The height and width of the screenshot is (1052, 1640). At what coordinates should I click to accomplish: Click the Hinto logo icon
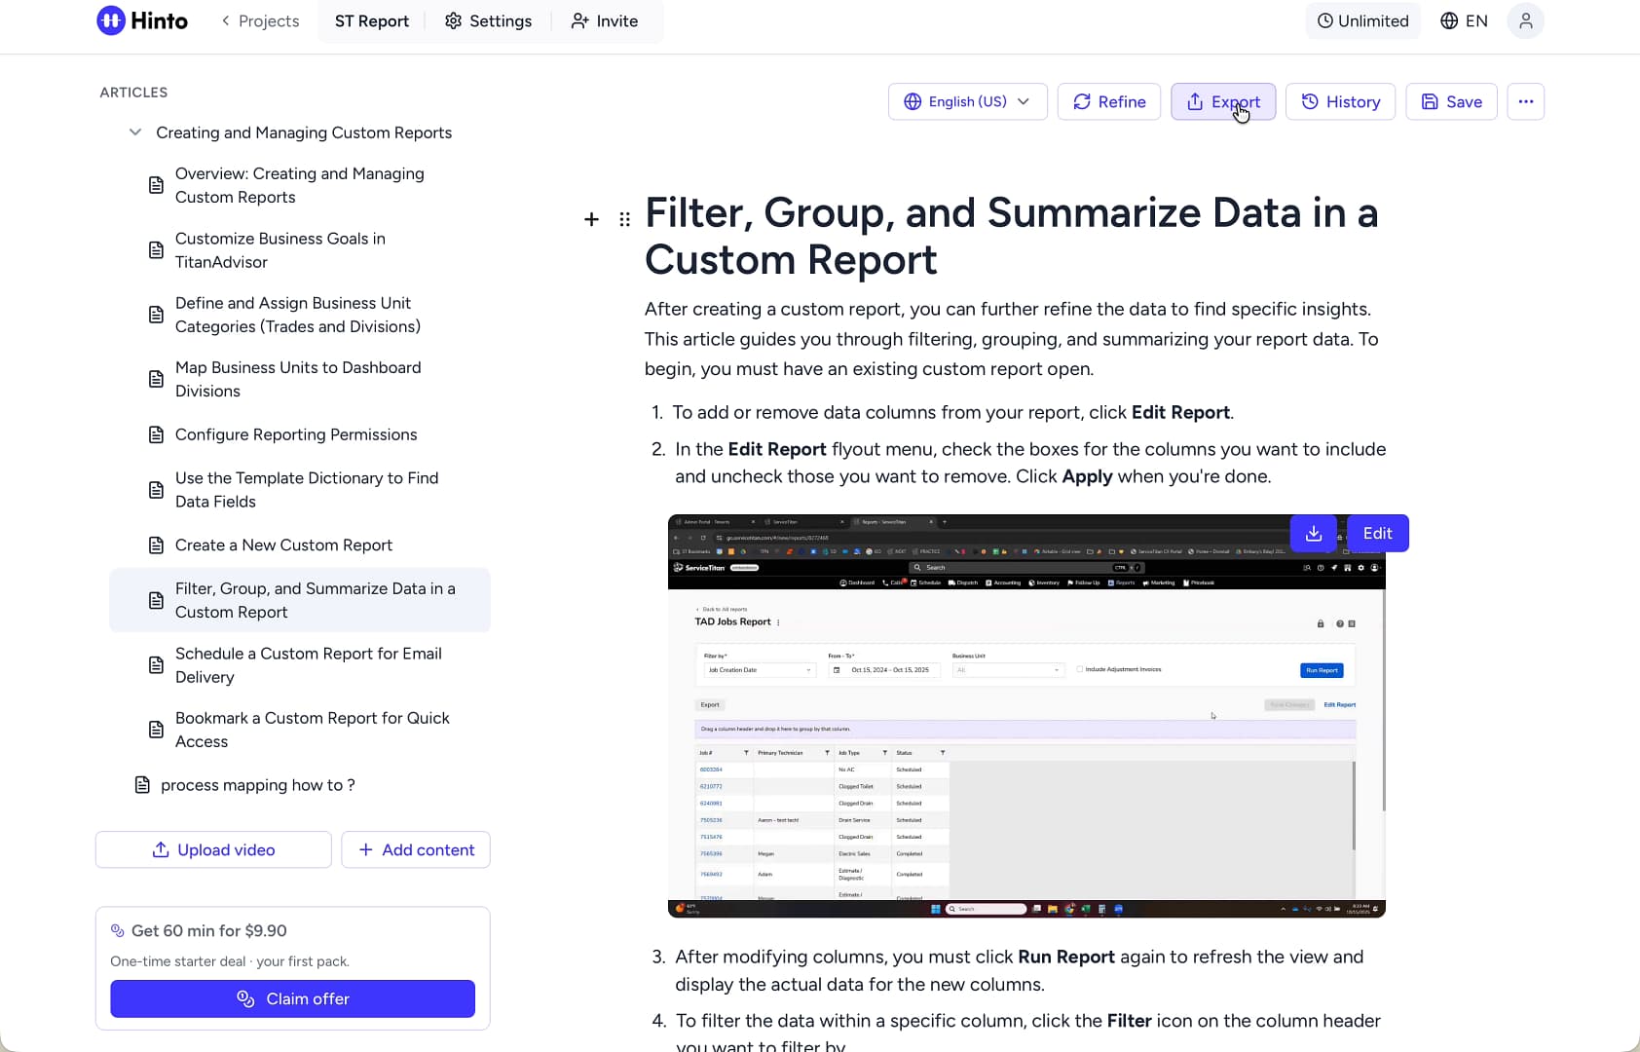pos(111,20)
